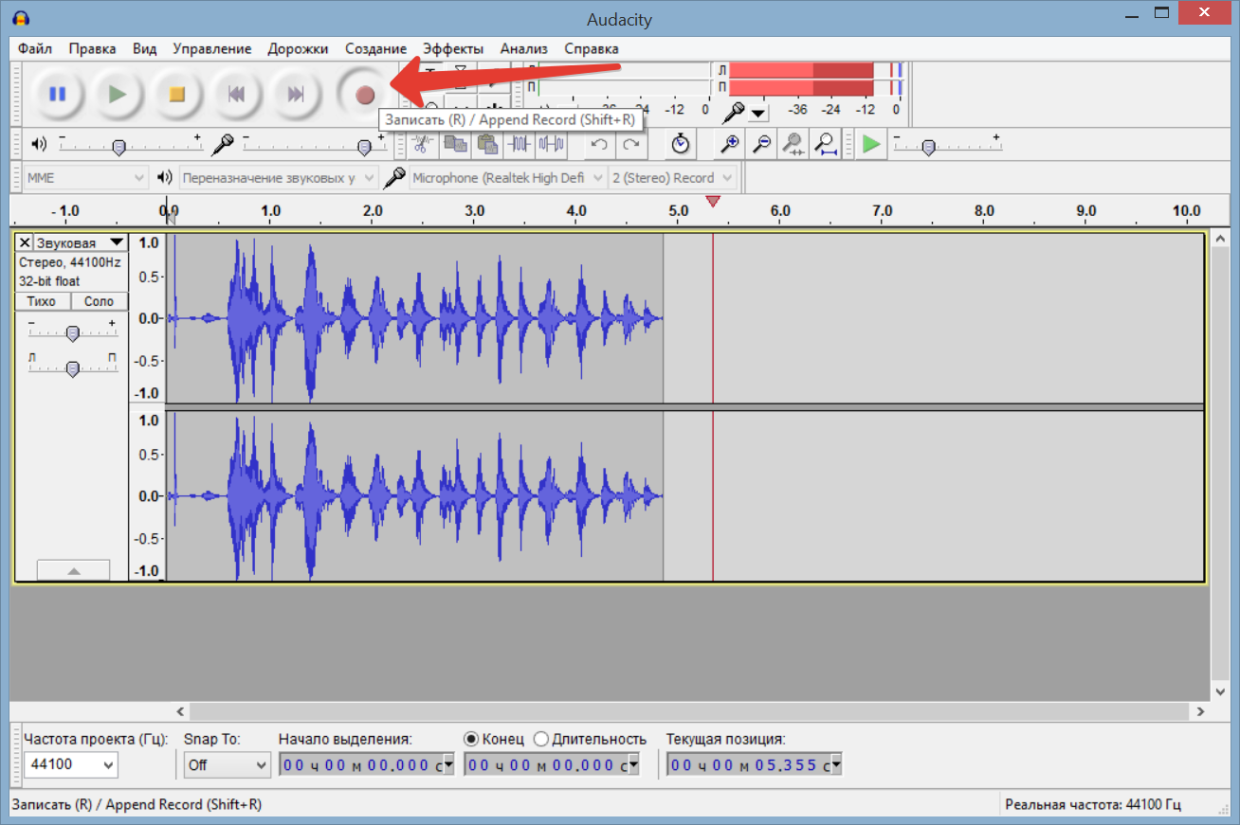The image size is (1240, 825).
Task: Mute the track with the Тихо button
Action: click(42, 301)
